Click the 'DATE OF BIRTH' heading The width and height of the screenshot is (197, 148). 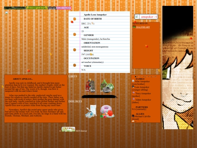coord(93,19)
